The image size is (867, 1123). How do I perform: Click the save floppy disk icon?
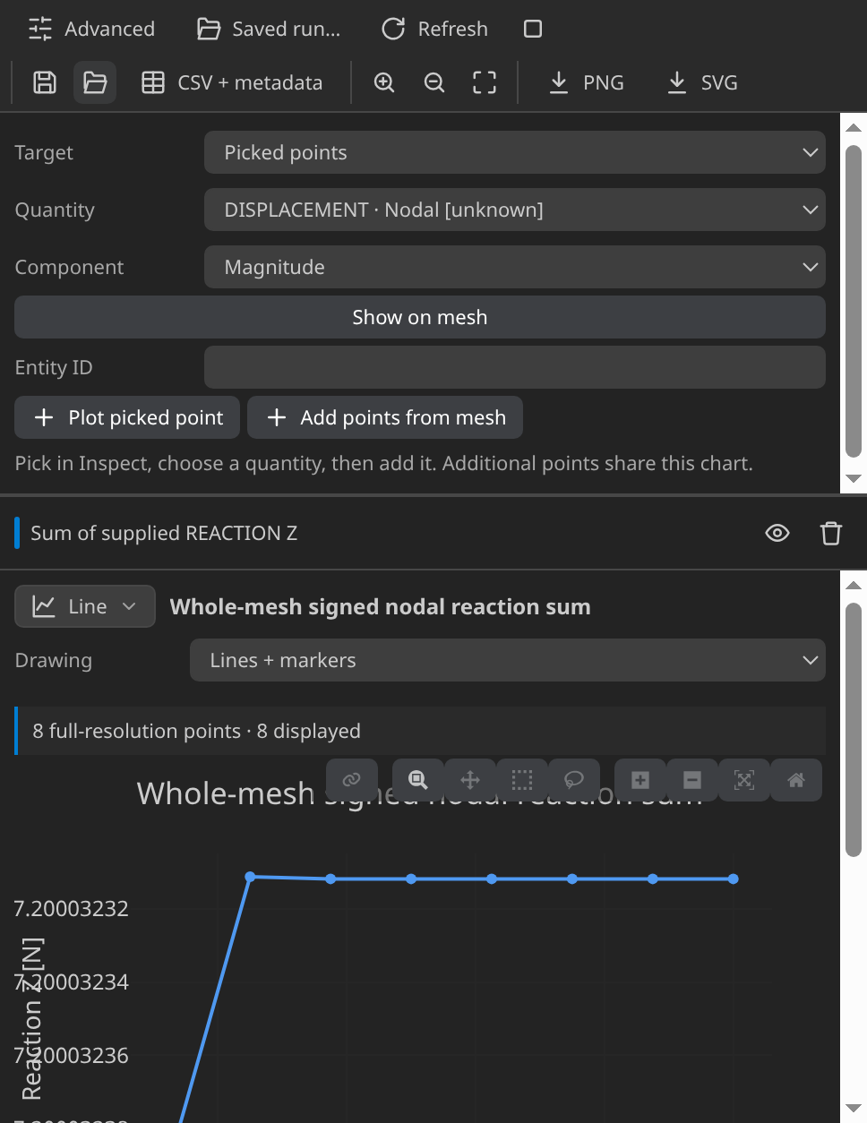tap(45, 82)
